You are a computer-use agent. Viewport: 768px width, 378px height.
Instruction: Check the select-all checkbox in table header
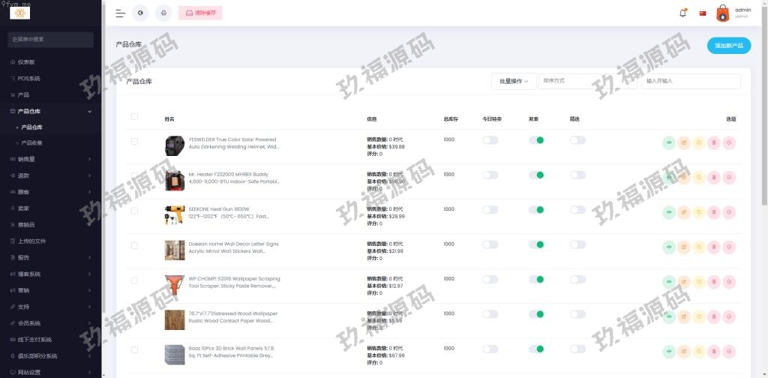134,116
